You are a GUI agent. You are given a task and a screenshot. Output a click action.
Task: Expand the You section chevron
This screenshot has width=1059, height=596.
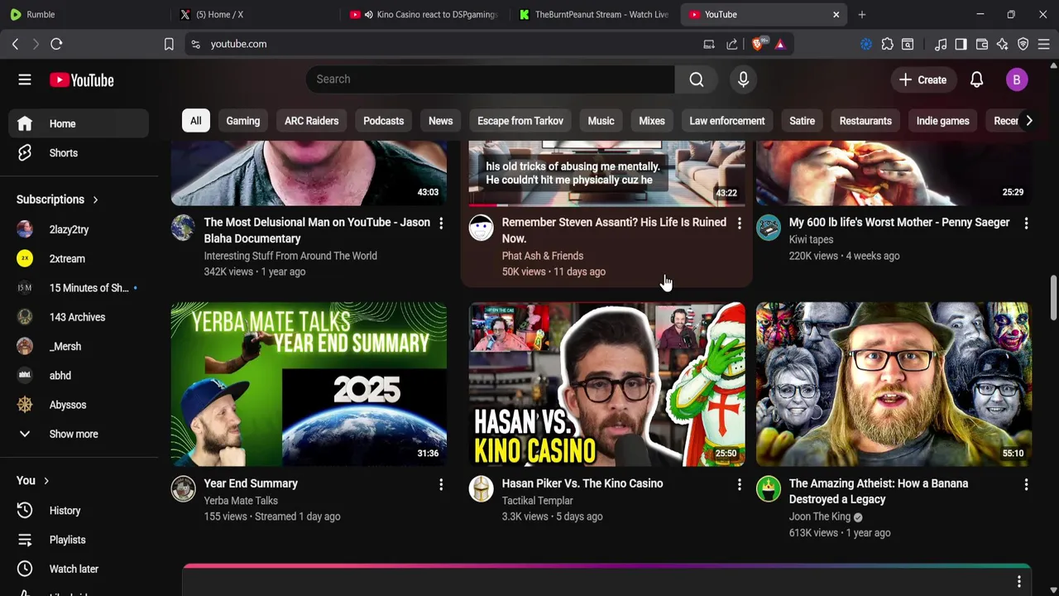(x=46, y=481)
